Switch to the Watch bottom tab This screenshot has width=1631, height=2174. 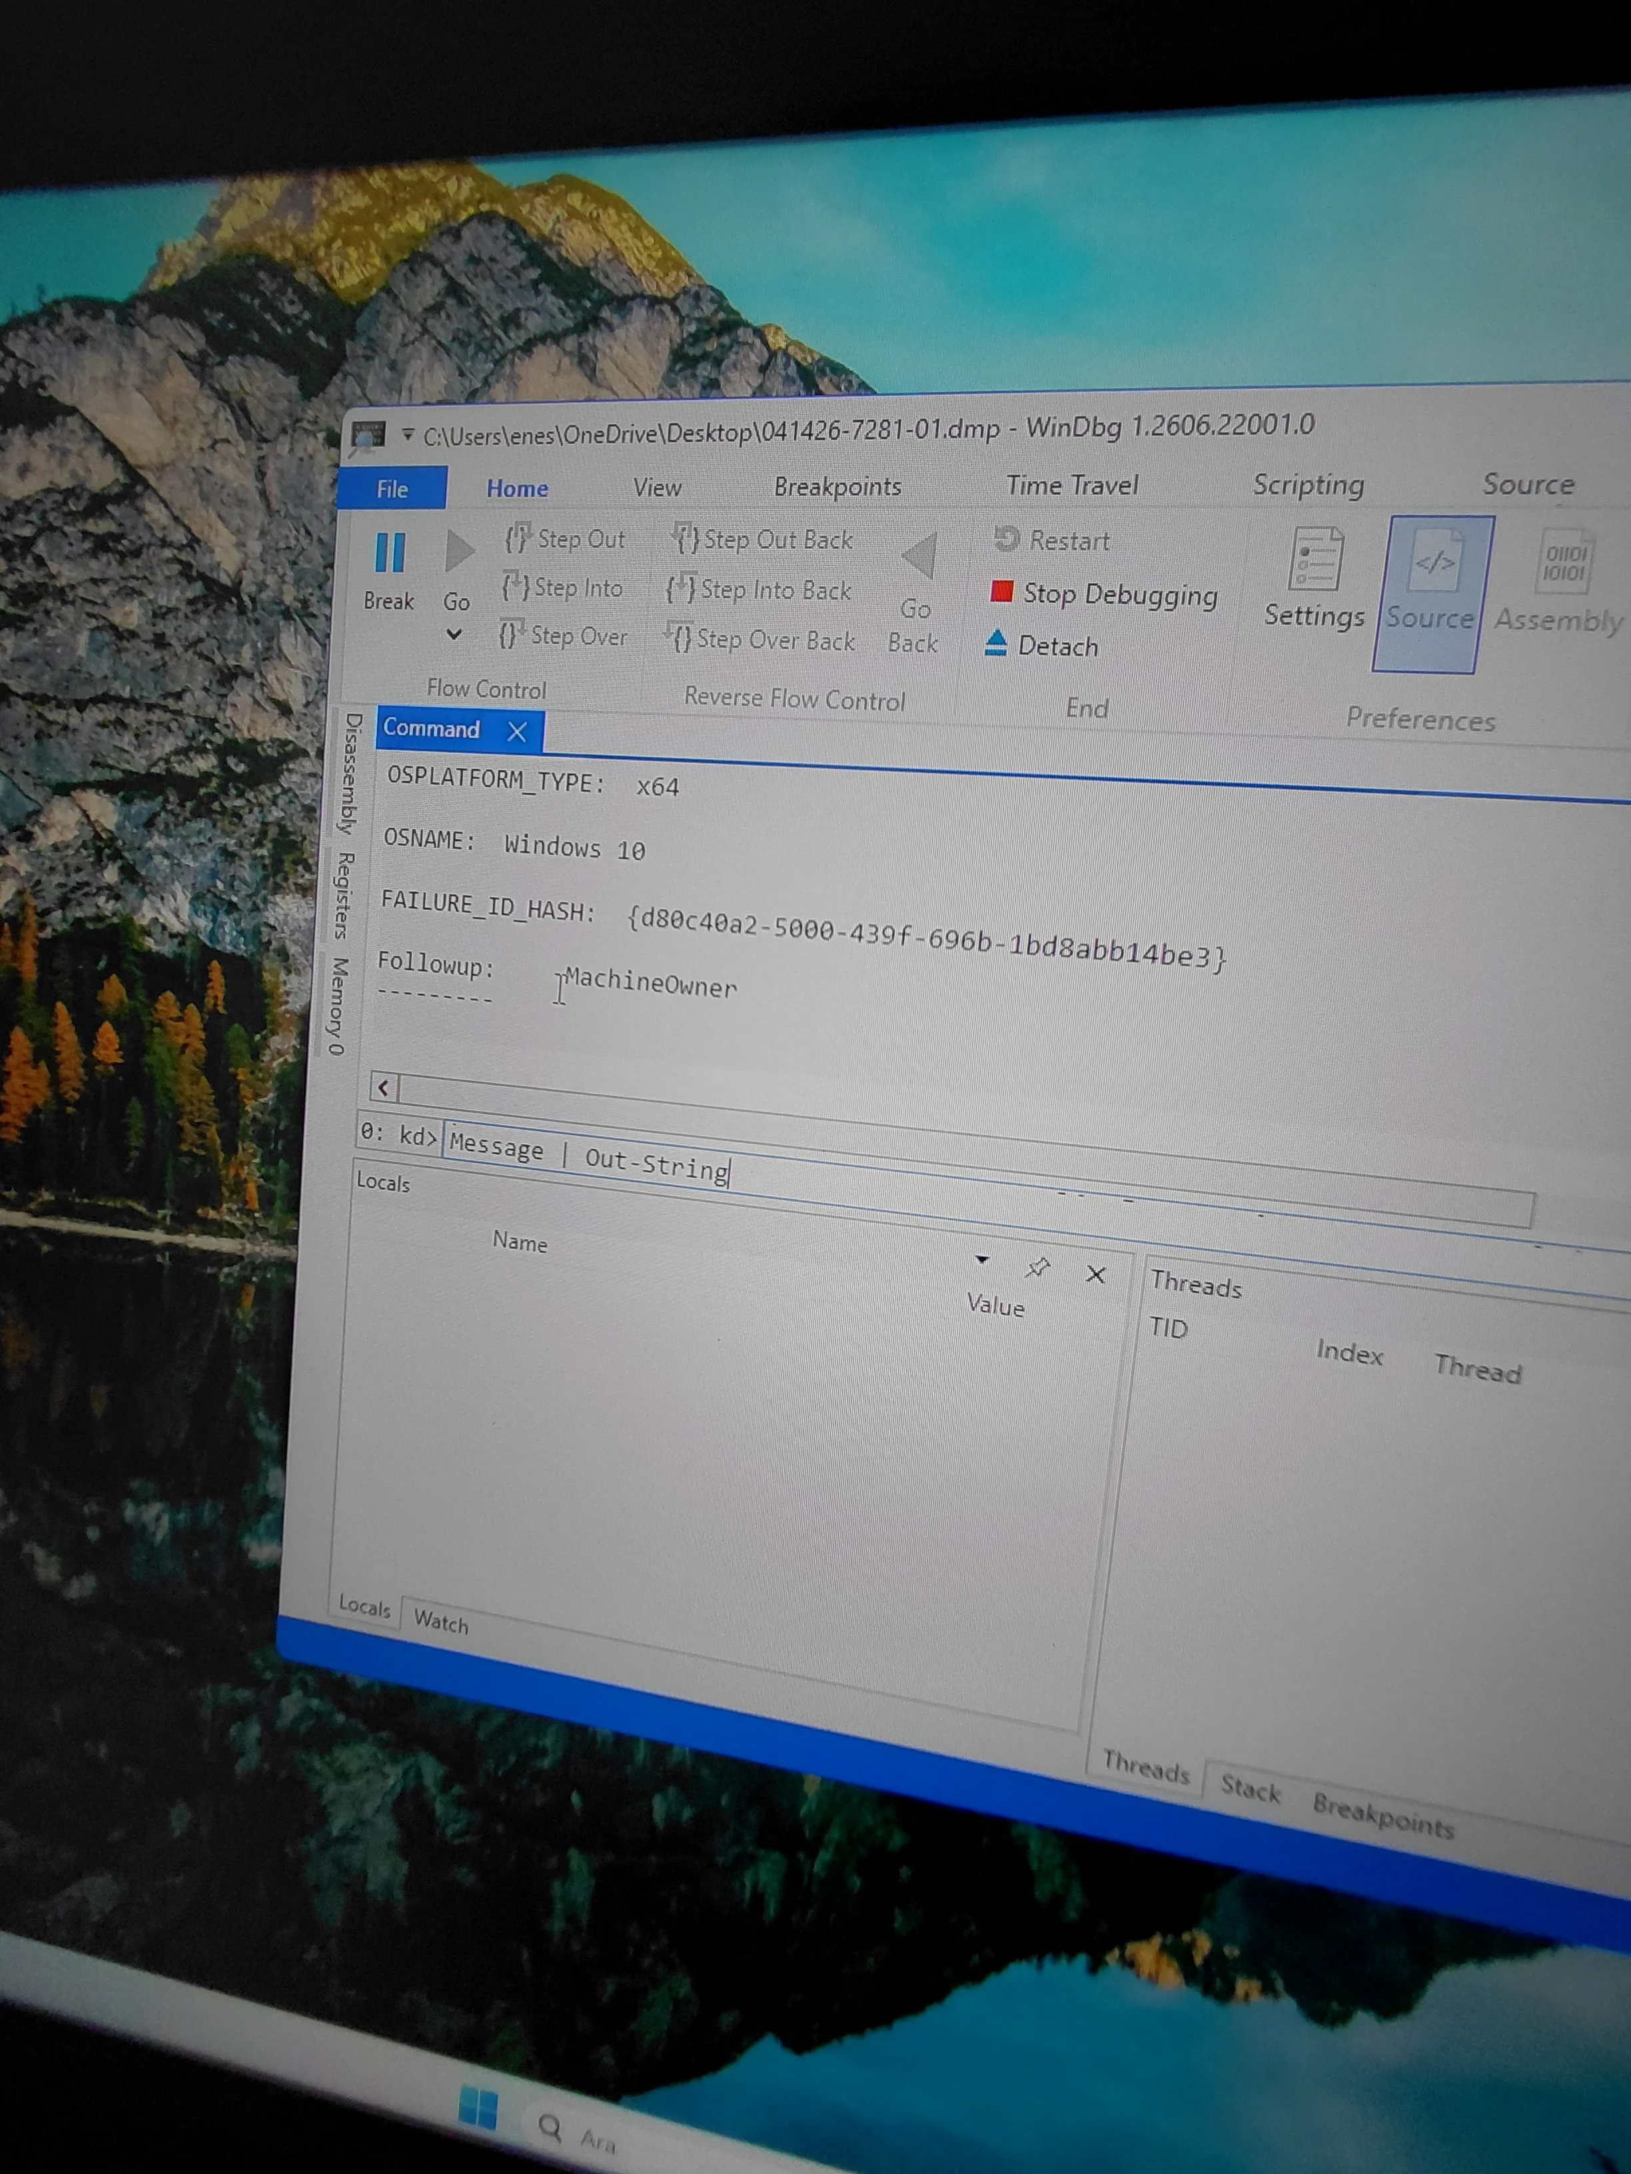[x=440, y=1622]
